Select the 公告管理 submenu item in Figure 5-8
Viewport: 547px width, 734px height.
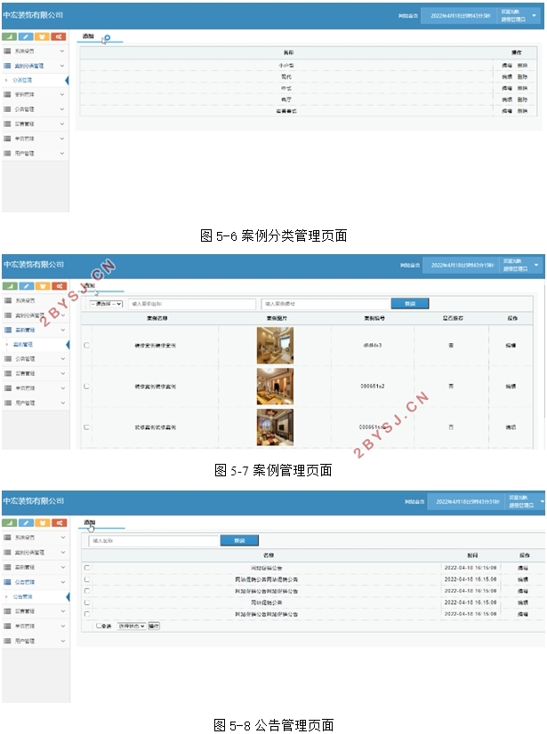[23, 597]
